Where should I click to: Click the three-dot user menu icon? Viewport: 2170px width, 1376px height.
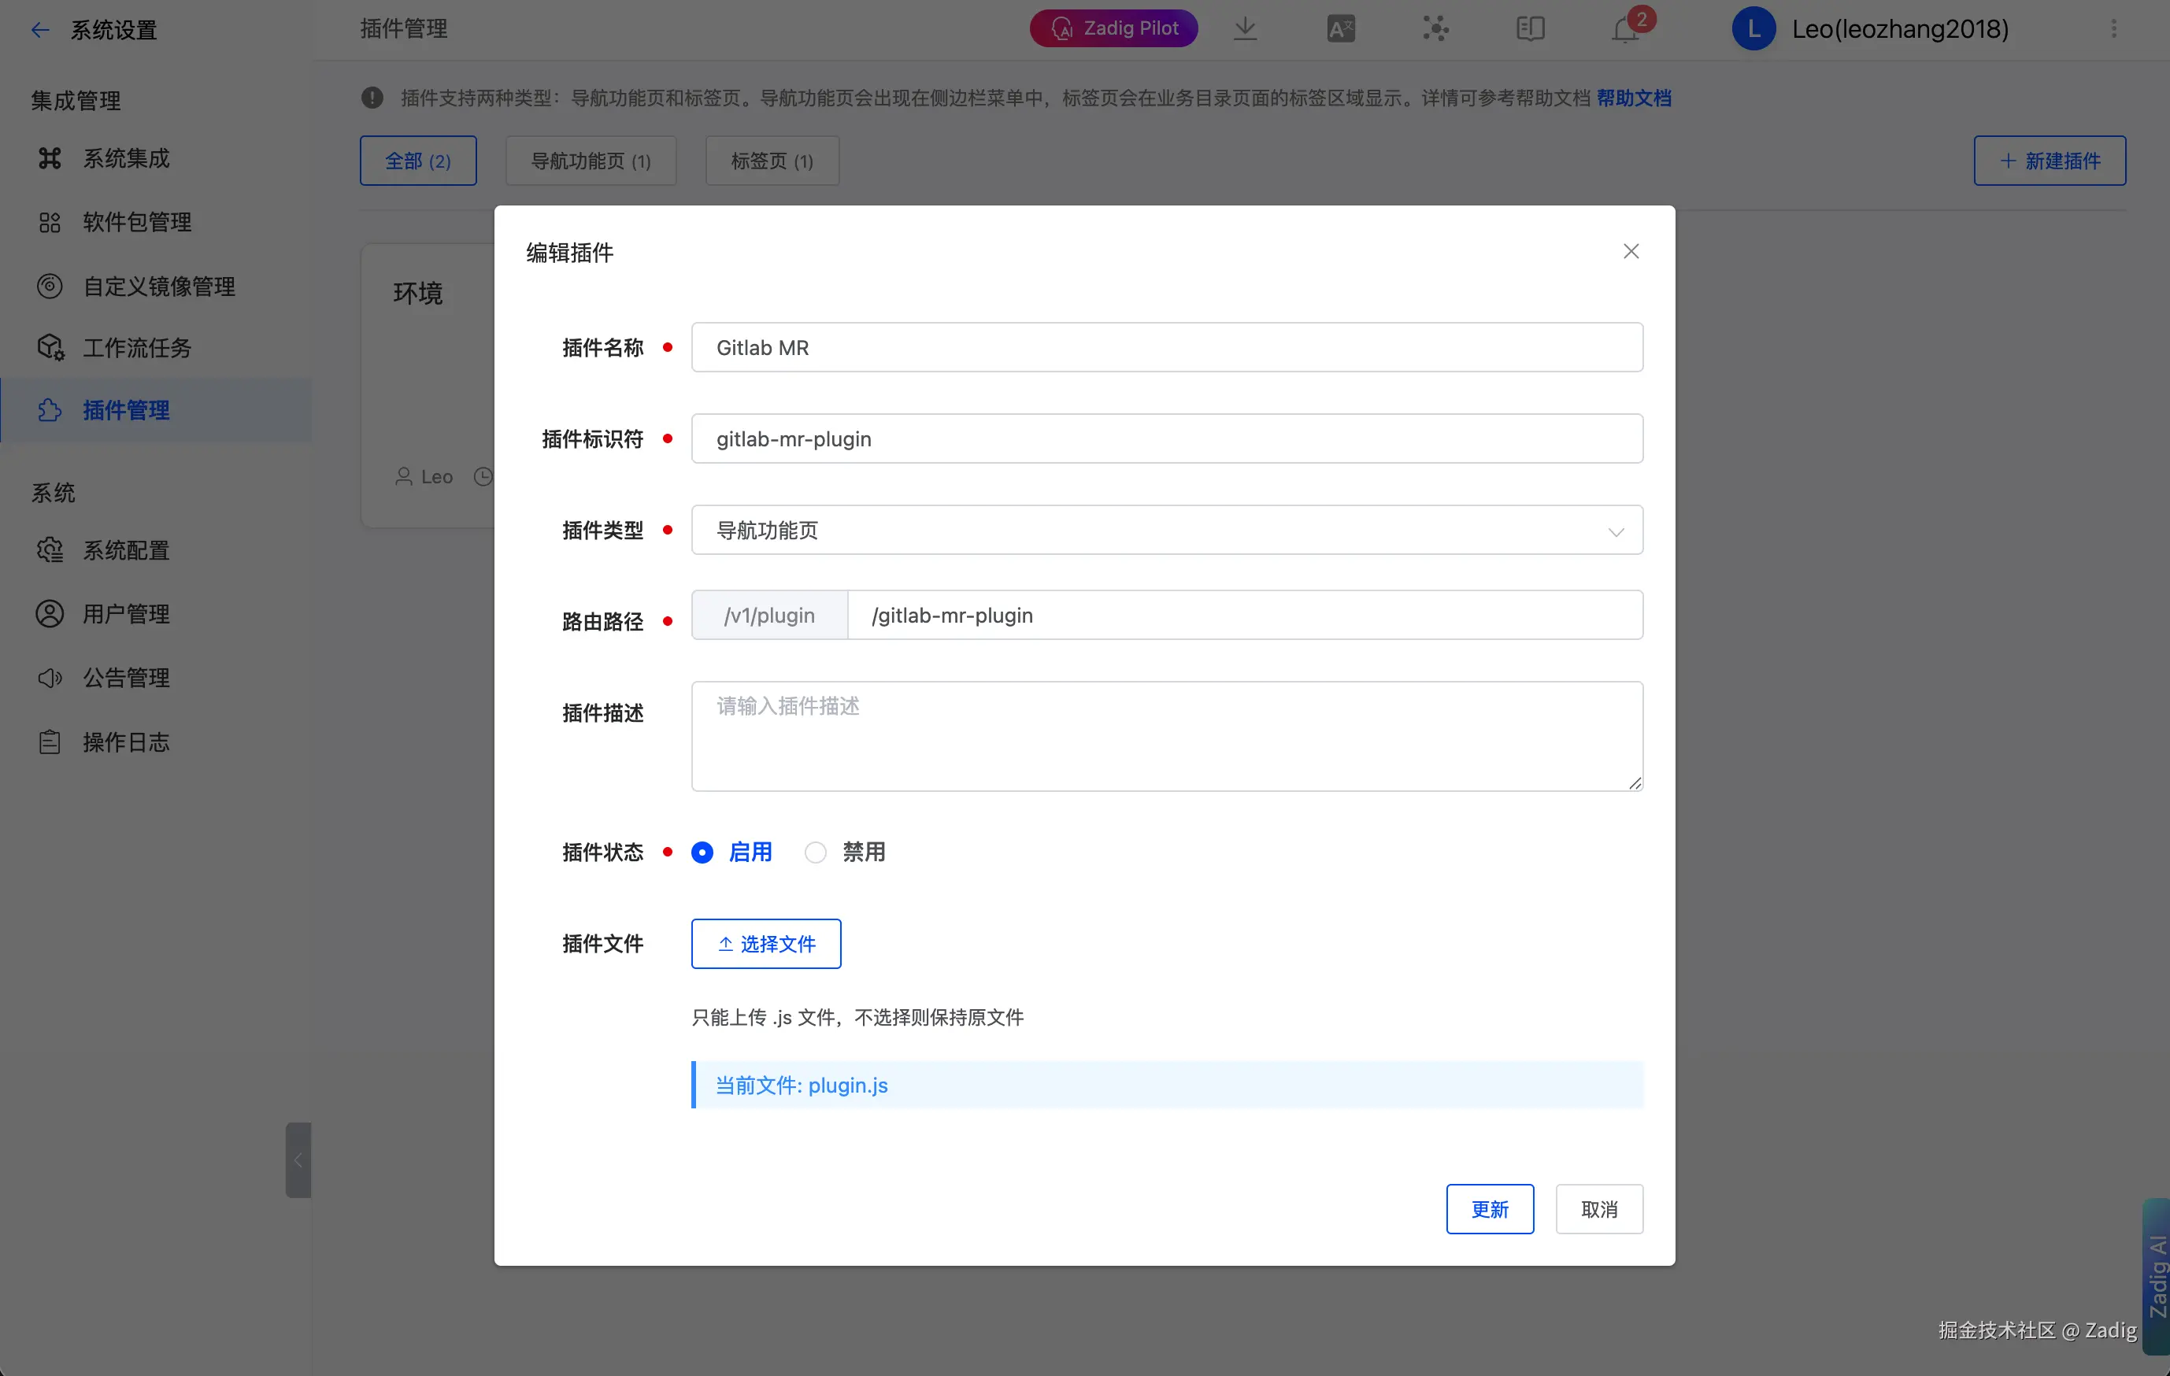[2113, 29]
